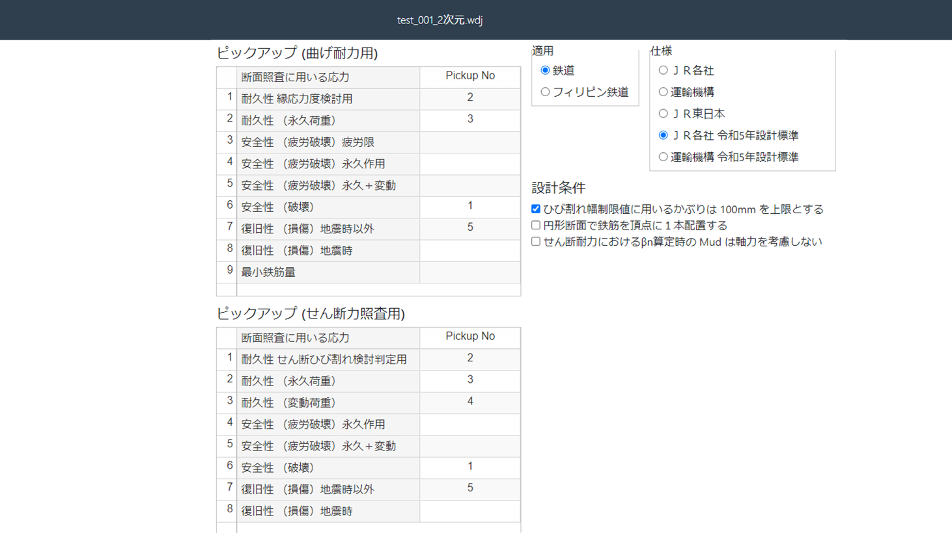Screen dimensions: 952x535
Task: Uncheck the かぶり 100mm 上限 checkbox
Action: (536, 209)
